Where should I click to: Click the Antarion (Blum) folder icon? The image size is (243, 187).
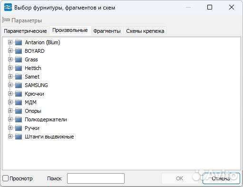click(19, 42)
